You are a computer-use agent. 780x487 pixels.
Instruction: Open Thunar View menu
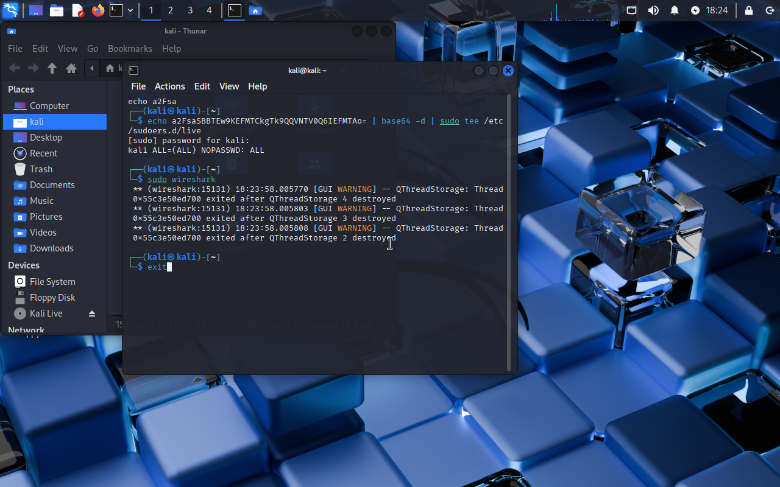click(x=68, y=49)
